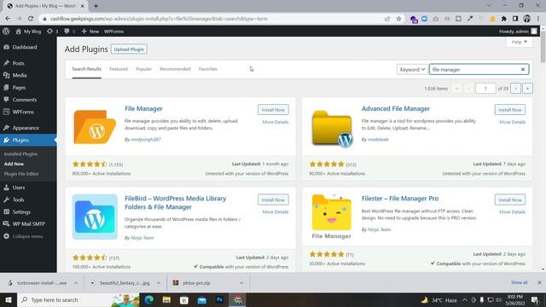Switch to the Featured tab
The height and width of the screenshot is (307, 546).
tap(119, 69)
